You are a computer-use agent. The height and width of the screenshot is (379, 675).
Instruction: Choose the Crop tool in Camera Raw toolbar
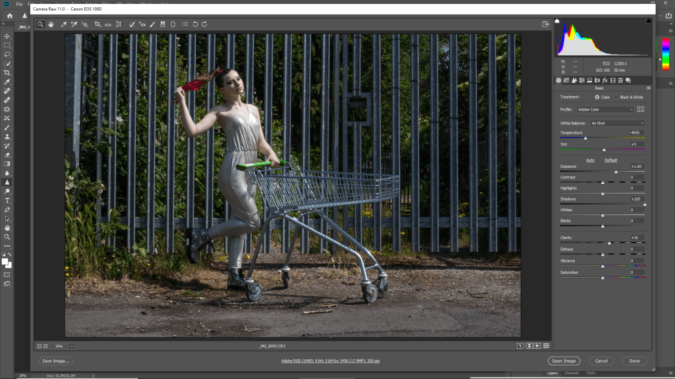97,24
